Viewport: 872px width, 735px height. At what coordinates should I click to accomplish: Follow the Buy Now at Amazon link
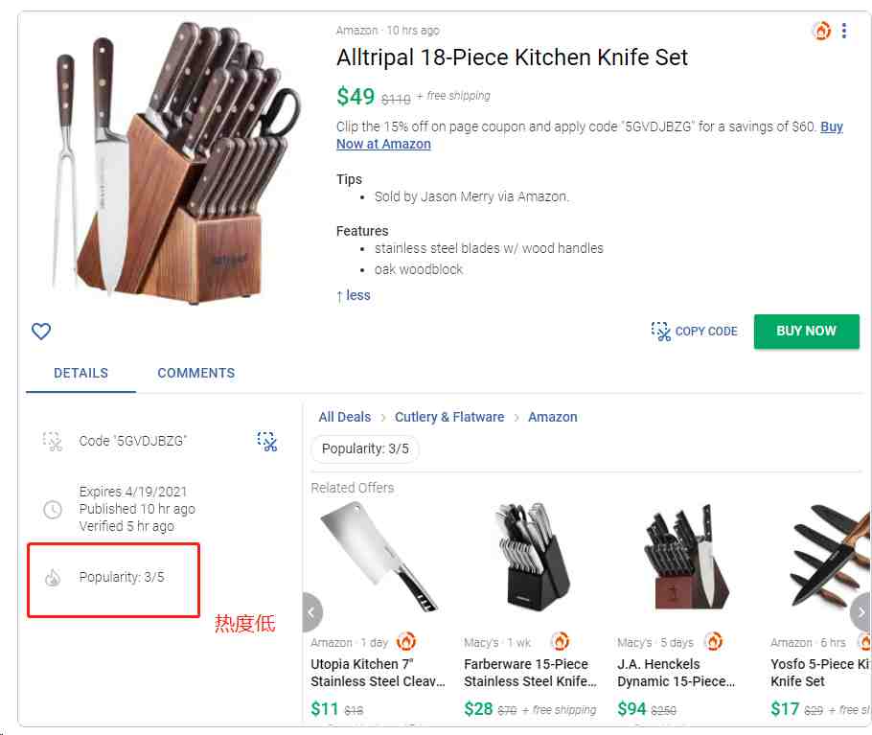point(383,144)
